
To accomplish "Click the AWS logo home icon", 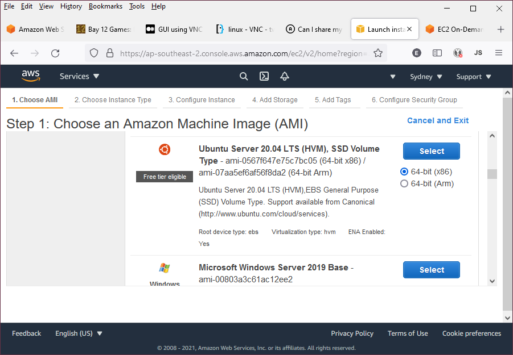I will point(31,76).
